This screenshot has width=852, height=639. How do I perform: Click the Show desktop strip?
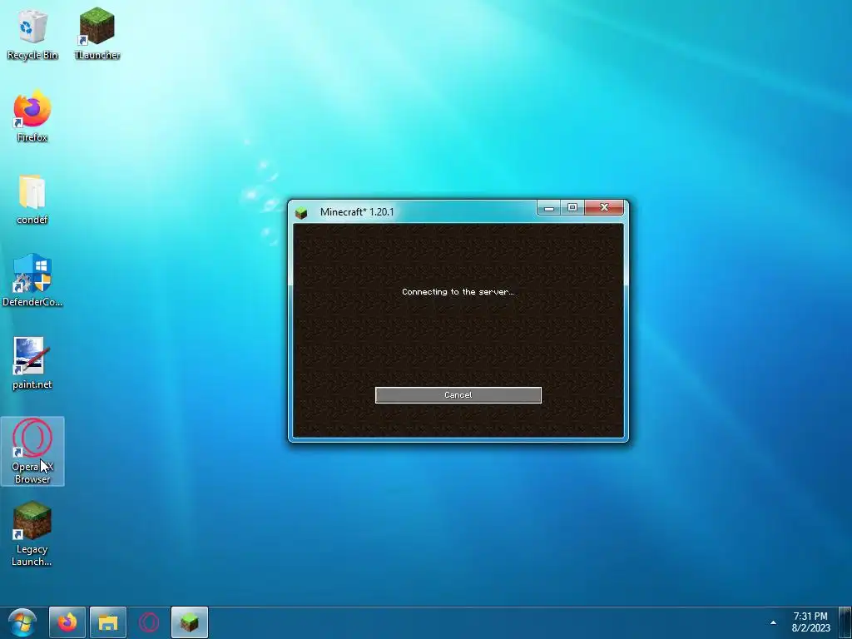coord(845,622)
